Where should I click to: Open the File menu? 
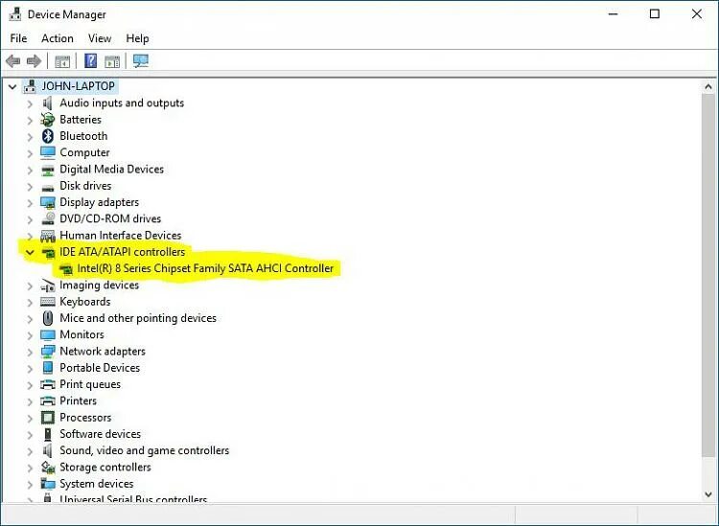pos(18,38)
